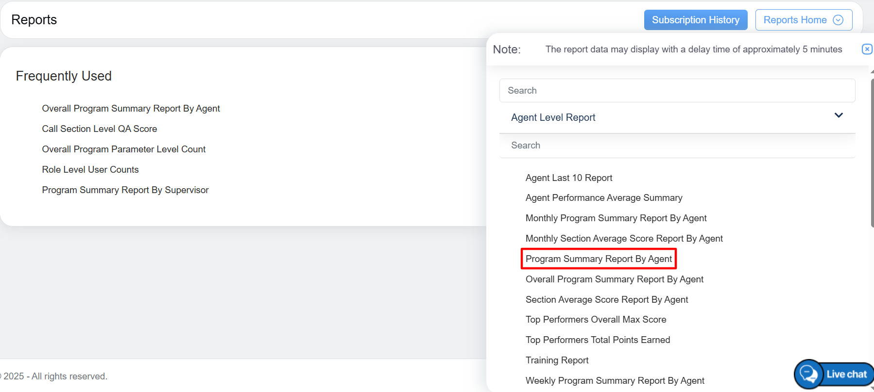Focus the top Search field in panel
Screen dimensions: 874x392
tap(677, 91)
